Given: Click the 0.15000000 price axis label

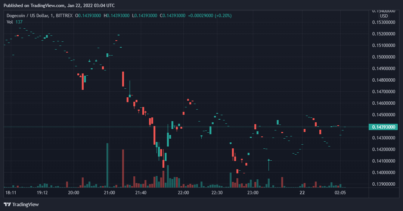Looking at the screenshot, I should tap(384, 57).
